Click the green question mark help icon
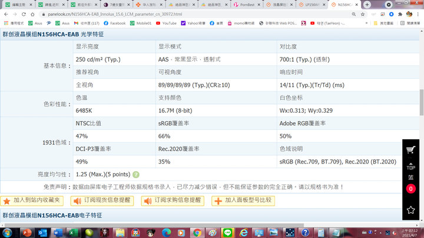 [136, 175]
